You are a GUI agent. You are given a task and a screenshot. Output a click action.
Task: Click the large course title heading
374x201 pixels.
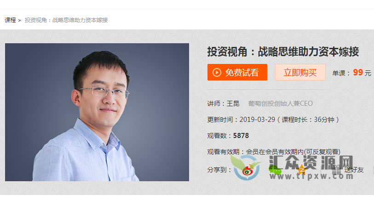pos(283,52)
